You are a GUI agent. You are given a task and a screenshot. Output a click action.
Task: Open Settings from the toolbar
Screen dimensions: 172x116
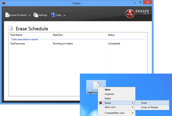pos(40,15)
